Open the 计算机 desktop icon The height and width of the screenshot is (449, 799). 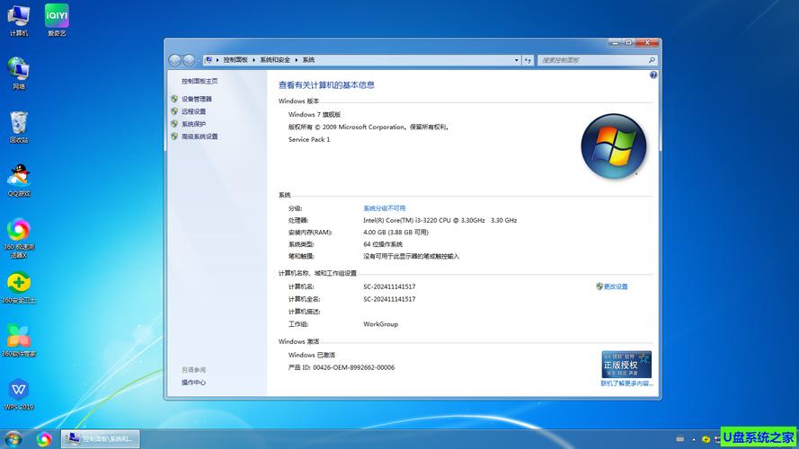click(18, 21)
